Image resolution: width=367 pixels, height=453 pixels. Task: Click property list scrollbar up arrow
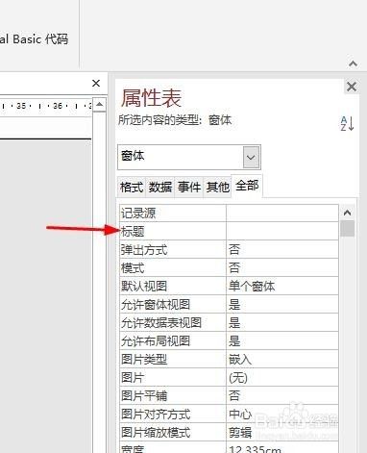pos(347,213)
